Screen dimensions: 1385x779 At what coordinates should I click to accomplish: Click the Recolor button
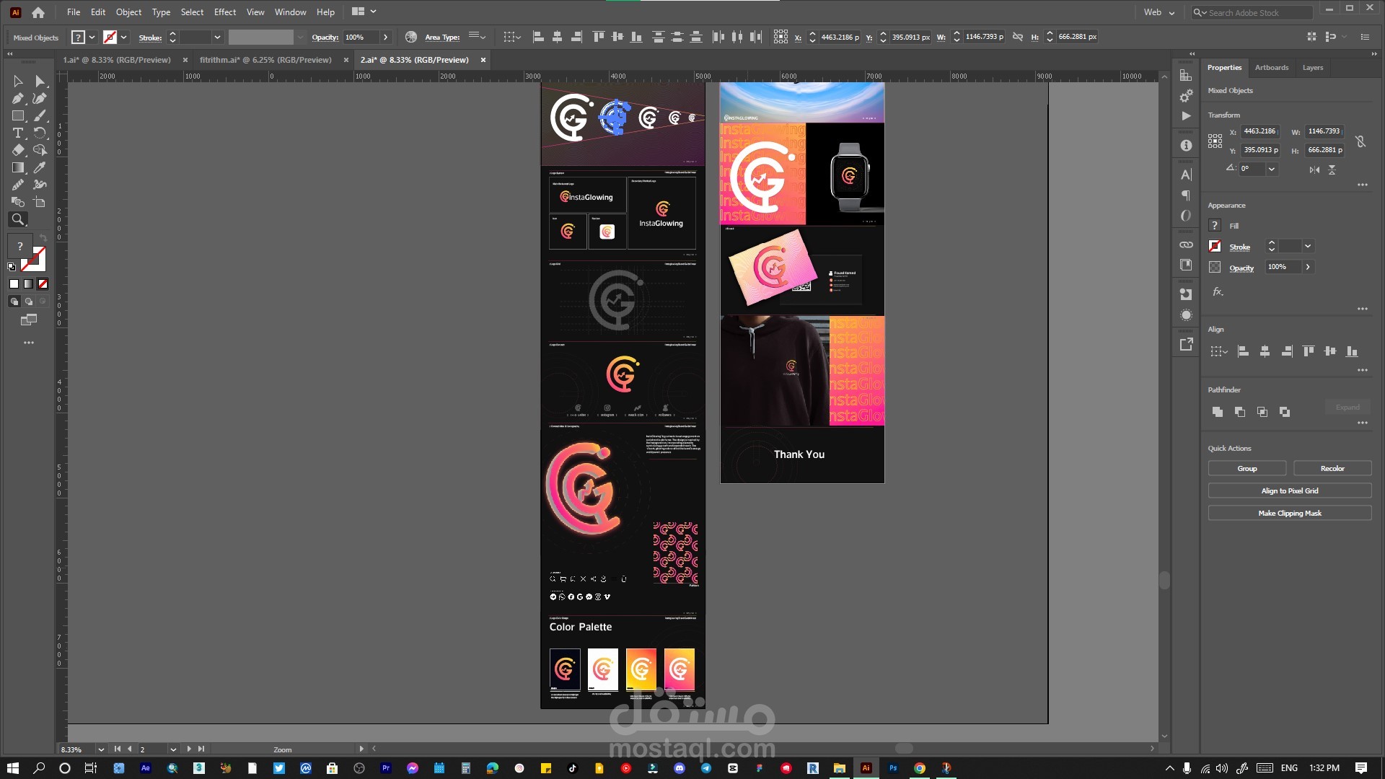pos(1332,469)
